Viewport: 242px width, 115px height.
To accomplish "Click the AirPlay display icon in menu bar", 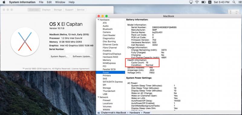I will (x=191, y=2).
